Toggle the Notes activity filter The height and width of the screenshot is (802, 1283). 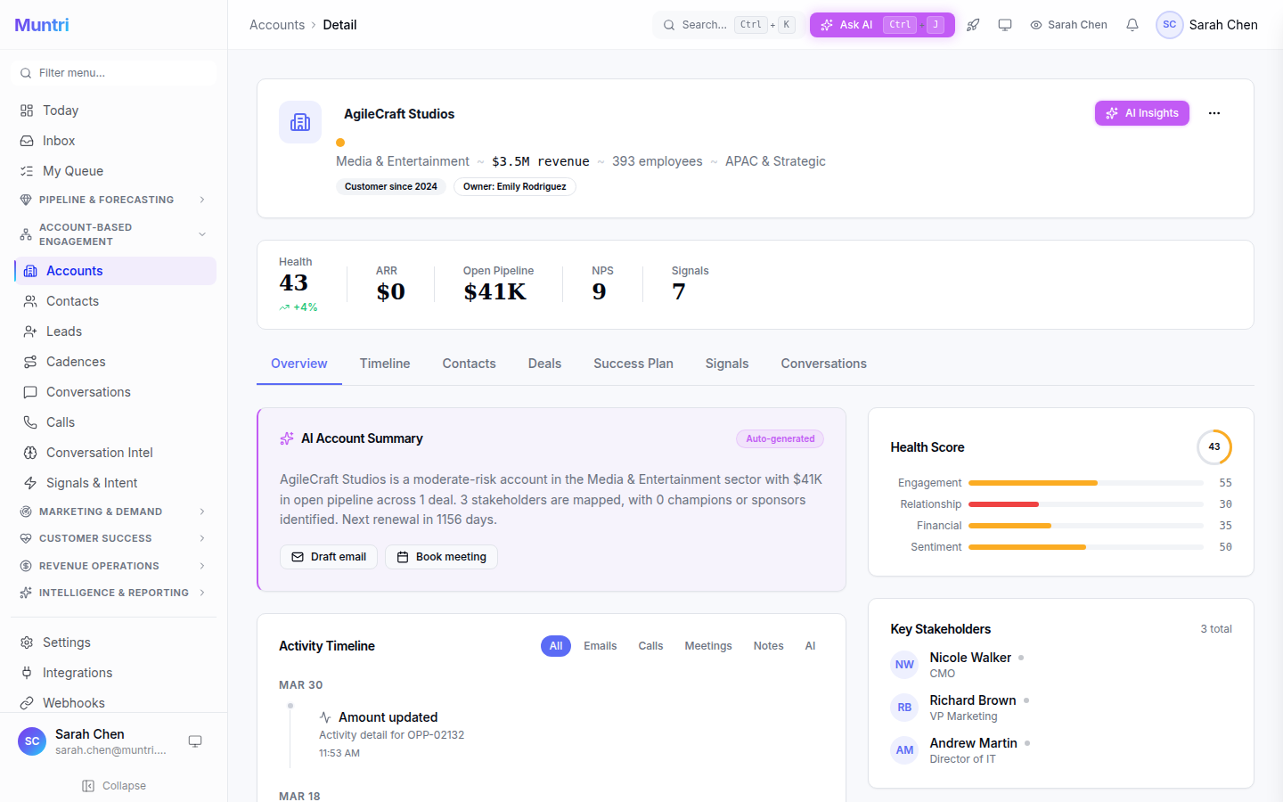[768, 645]
